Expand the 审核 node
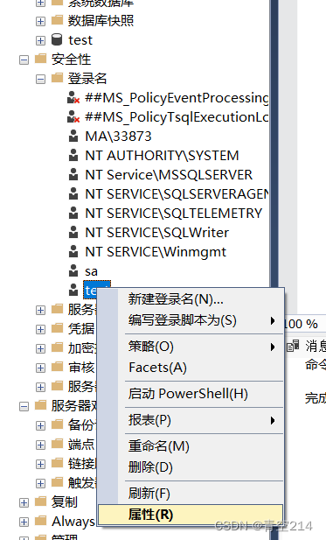This screenshot has height=540, width=326. click(x=40, y=368)
